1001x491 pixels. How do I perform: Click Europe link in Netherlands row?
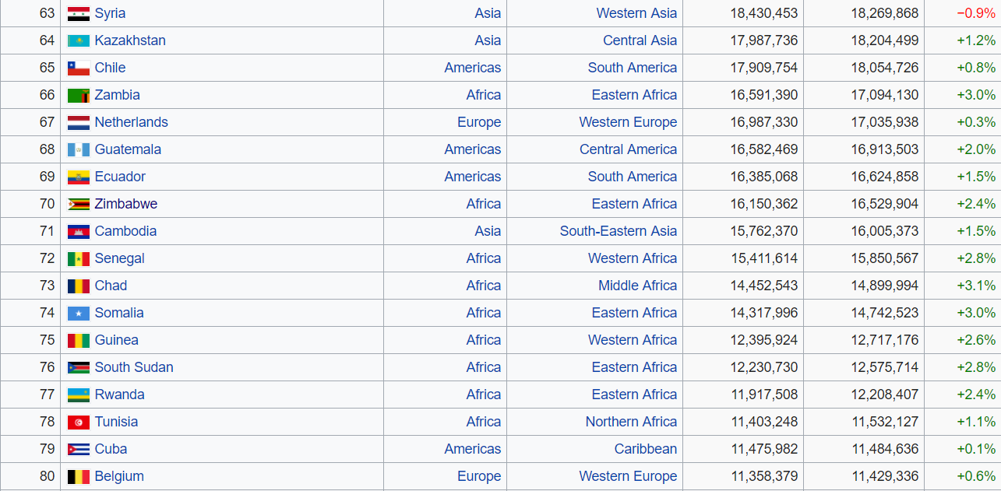pyautogui.click(x=479, y=122)
